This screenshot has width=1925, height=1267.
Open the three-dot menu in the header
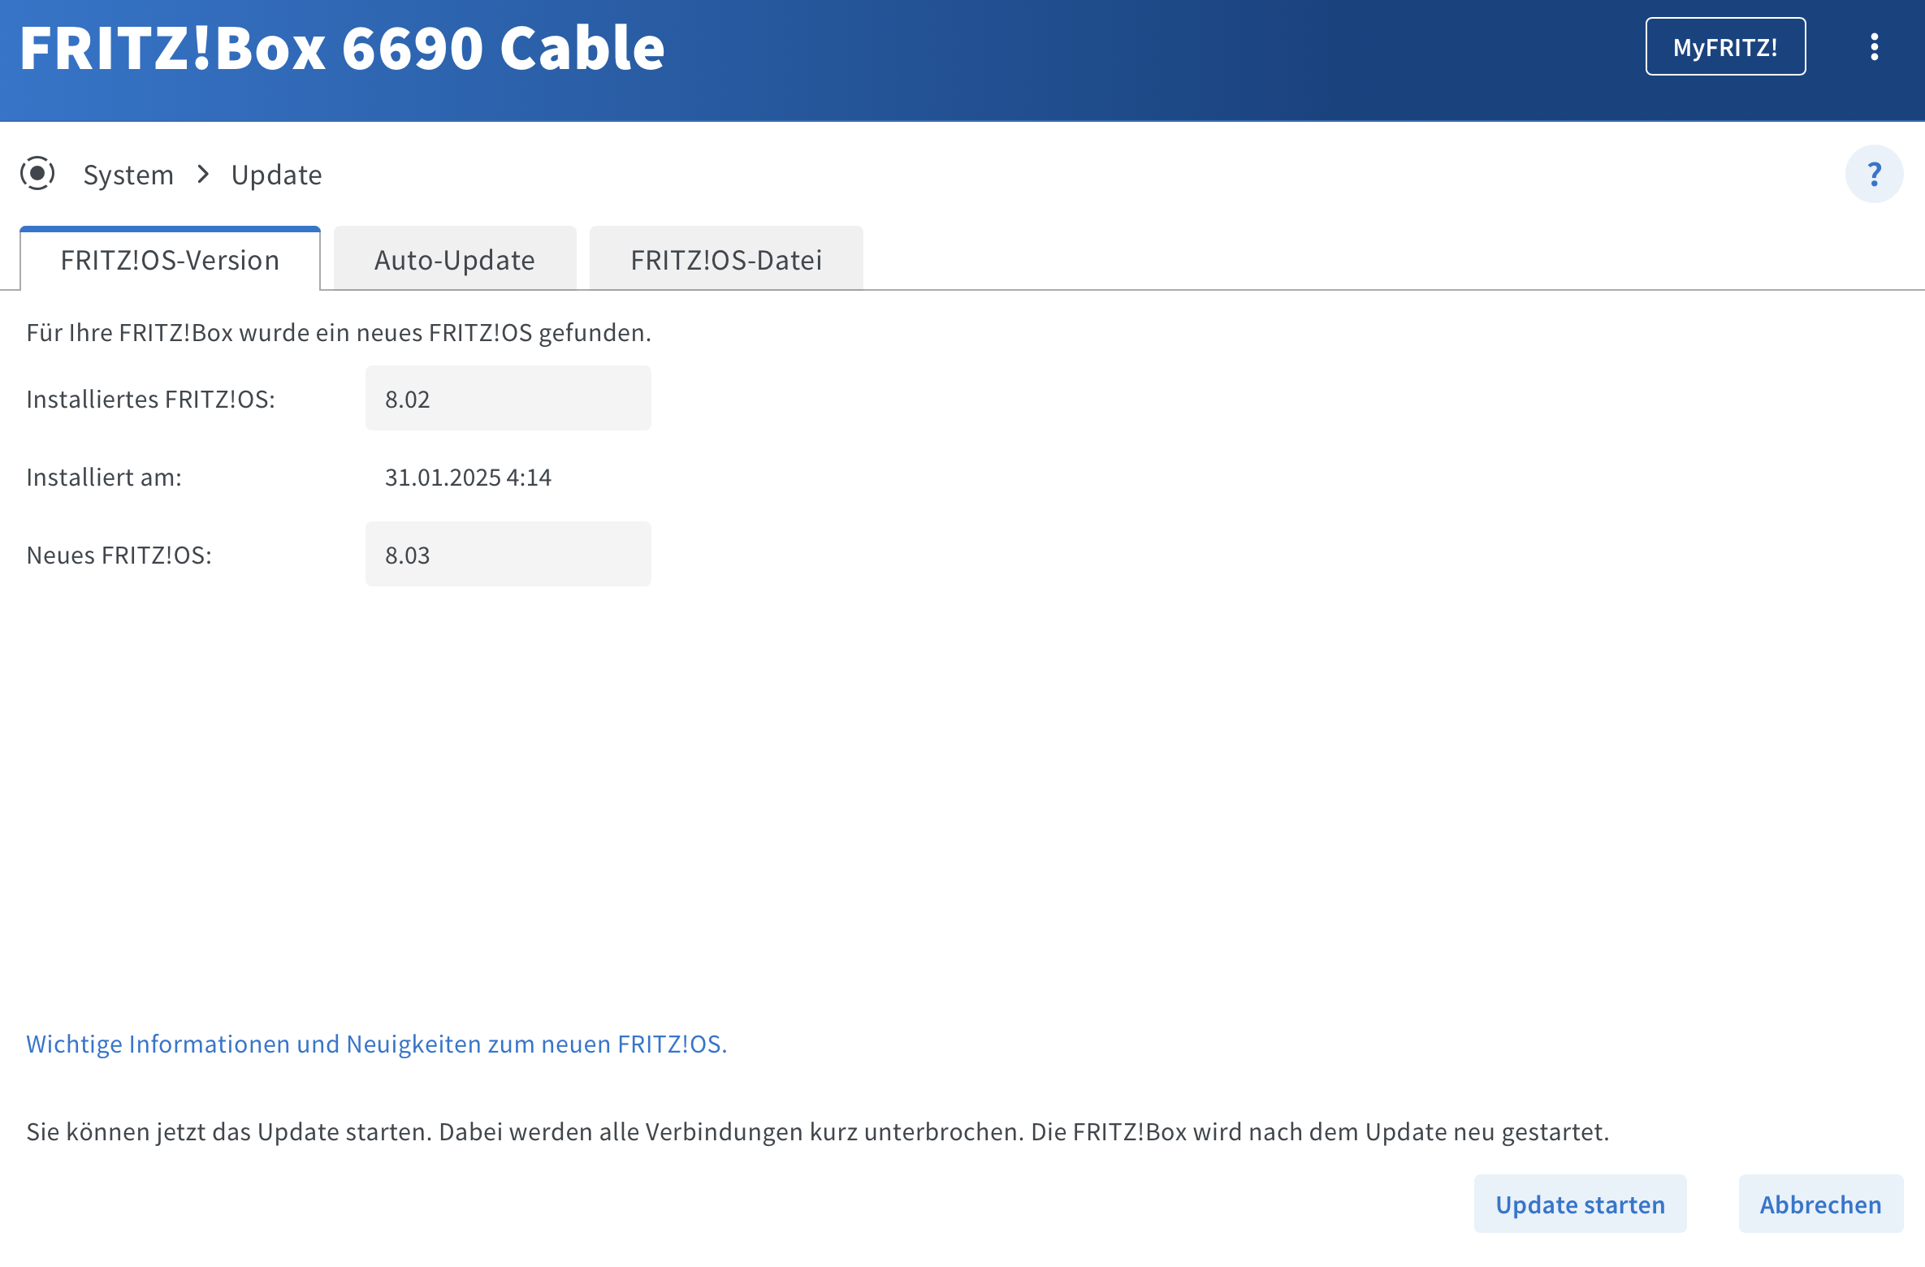pyautogui.click(x=1874, y=47)
